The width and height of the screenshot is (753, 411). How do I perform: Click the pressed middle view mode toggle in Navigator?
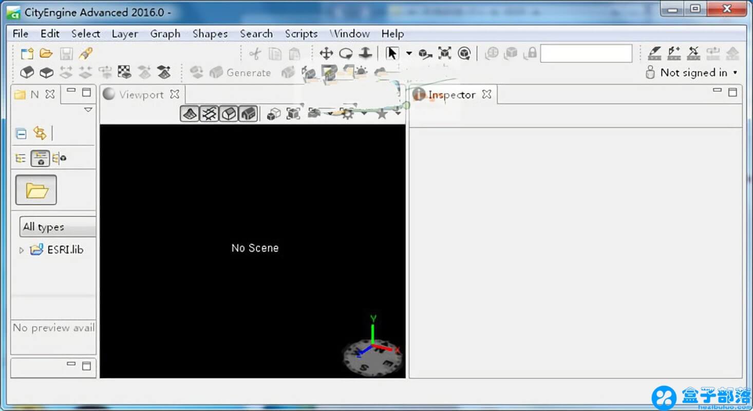click(40, 158)
